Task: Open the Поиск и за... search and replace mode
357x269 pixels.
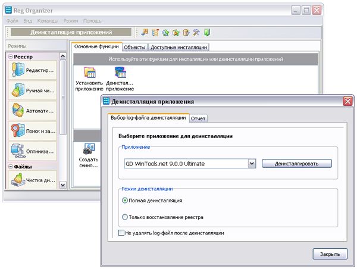Action: (33, 131)
